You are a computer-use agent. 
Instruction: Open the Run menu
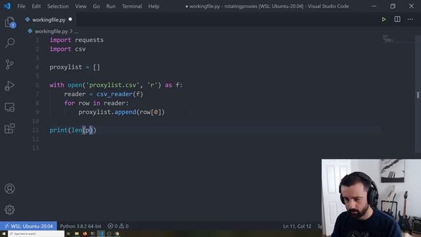[111, 6]
